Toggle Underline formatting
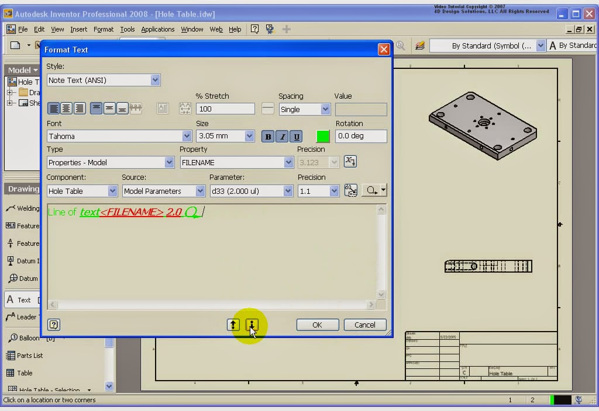This screenshot has width=599, height=411. 297,137
